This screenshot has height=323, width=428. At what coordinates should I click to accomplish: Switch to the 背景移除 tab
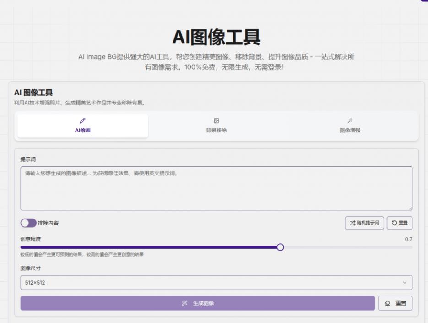[x=216, y=126]
